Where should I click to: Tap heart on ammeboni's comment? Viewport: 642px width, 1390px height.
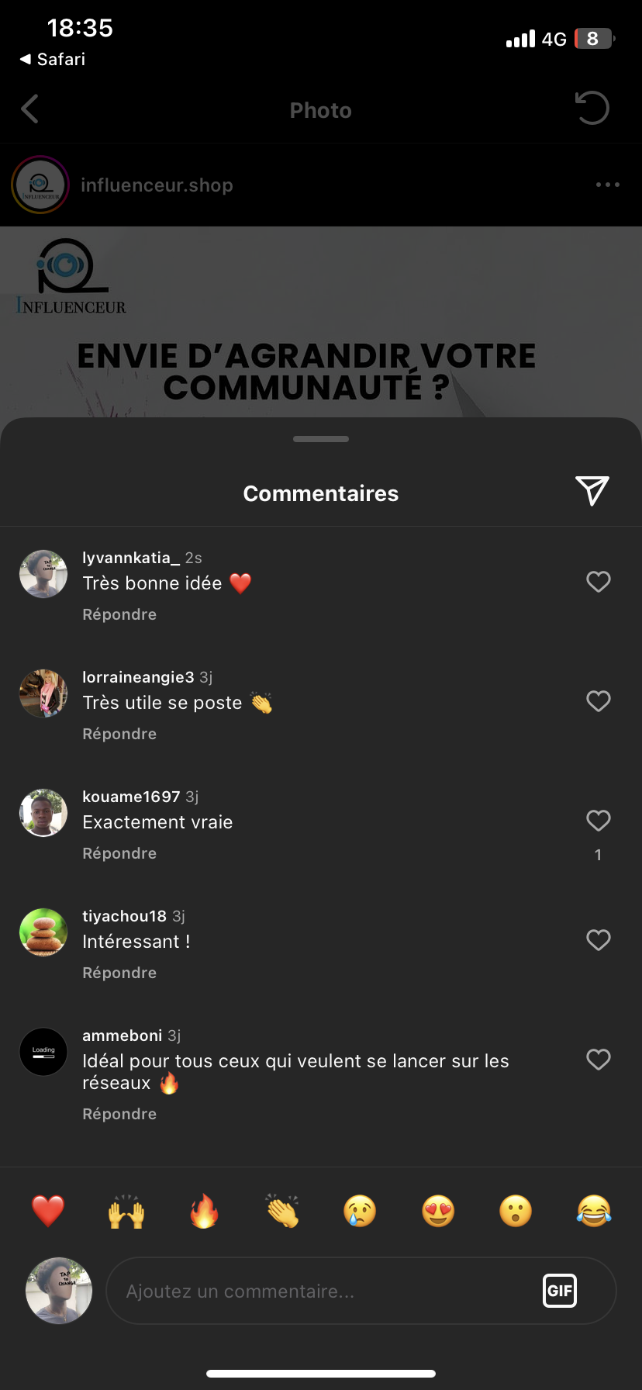click(x=598, y=1060)
